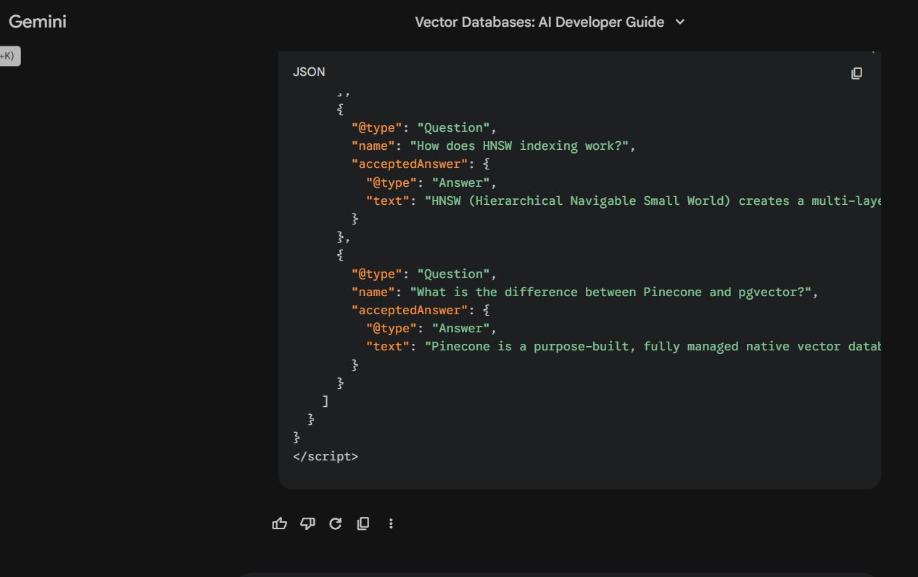Viewport: 918px width, 577px height.
Task: Regenerate the response
Action: tap(335, 523)
